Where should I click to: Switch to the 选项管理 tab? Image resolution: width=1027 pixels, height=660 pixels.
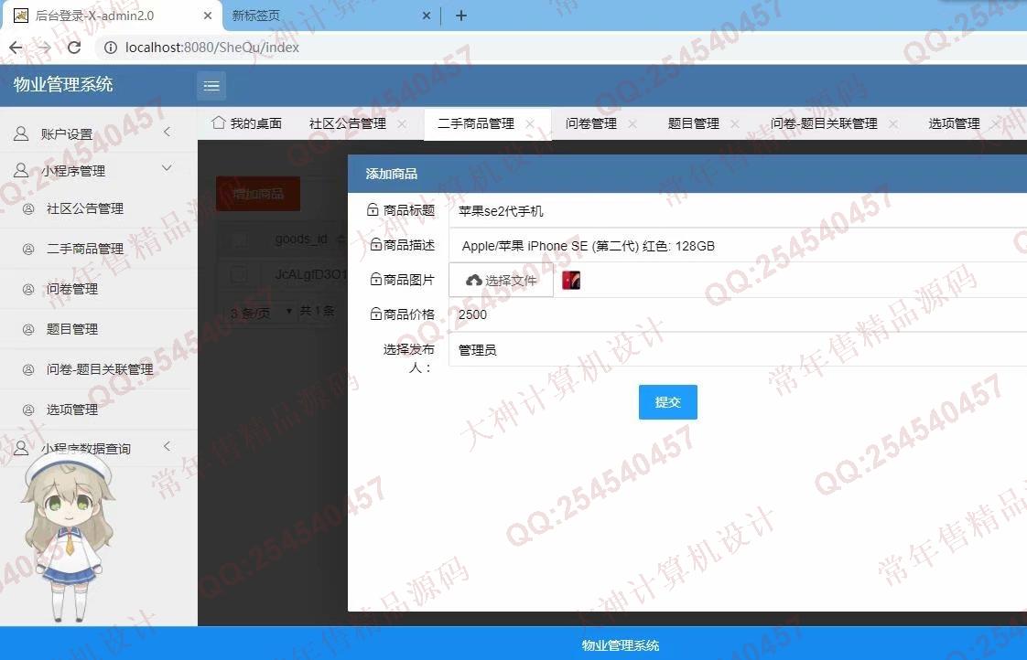pos(955,123)
